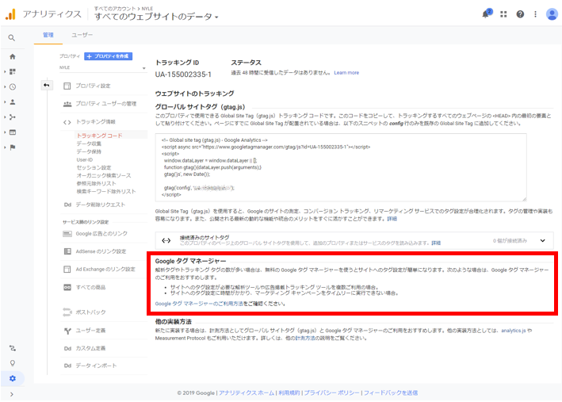The width and height of the screenshot is (562, 402).
Task: Expand sidebar with bottom chevron arrow
Action: pos(12,394)
